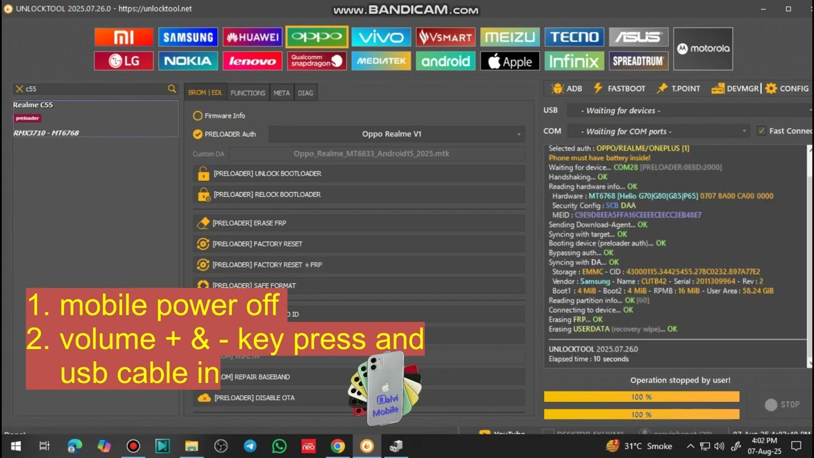Switch to the FUNCTIONS tab

(248, 93)
